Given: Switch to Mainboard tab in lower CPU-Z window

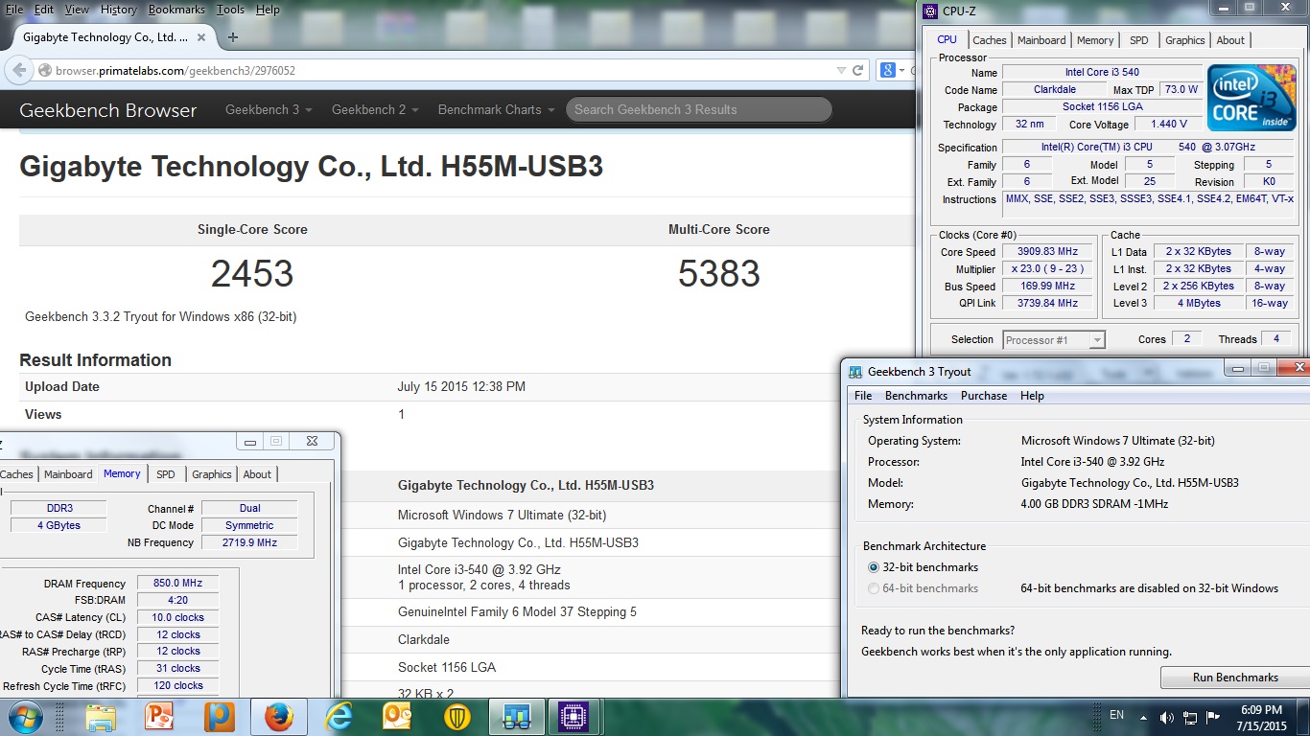Looking at the screenshot, I should [68, 474].
